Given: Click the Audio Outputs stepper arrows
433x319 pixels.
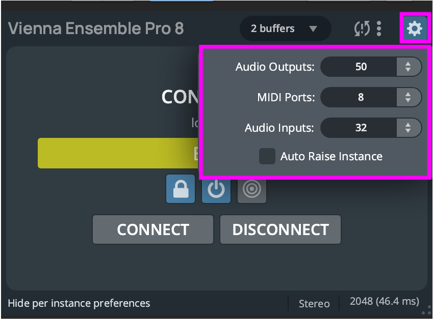Looking at the screenshot, I should [408, 67].
